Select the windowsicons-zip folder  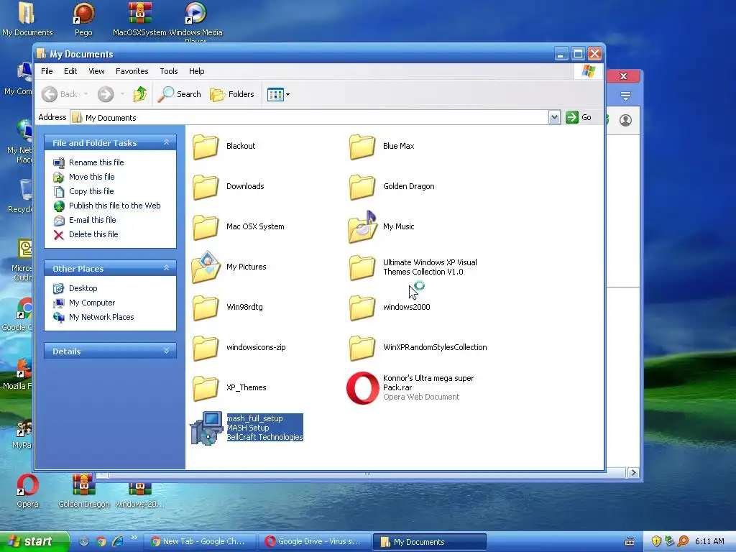pyautogui.click(x=239, y=347)
